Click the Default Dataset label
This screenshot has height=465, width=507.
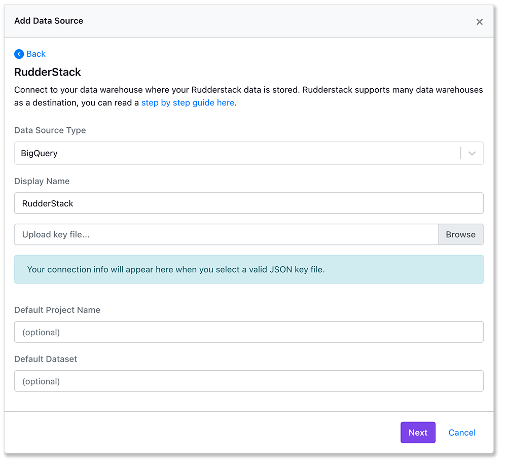46,359
